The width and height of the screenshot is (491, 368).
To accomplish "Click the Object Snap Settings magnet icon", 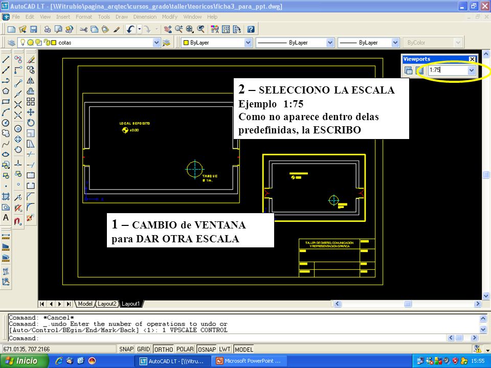I will [x=18, y=221].
